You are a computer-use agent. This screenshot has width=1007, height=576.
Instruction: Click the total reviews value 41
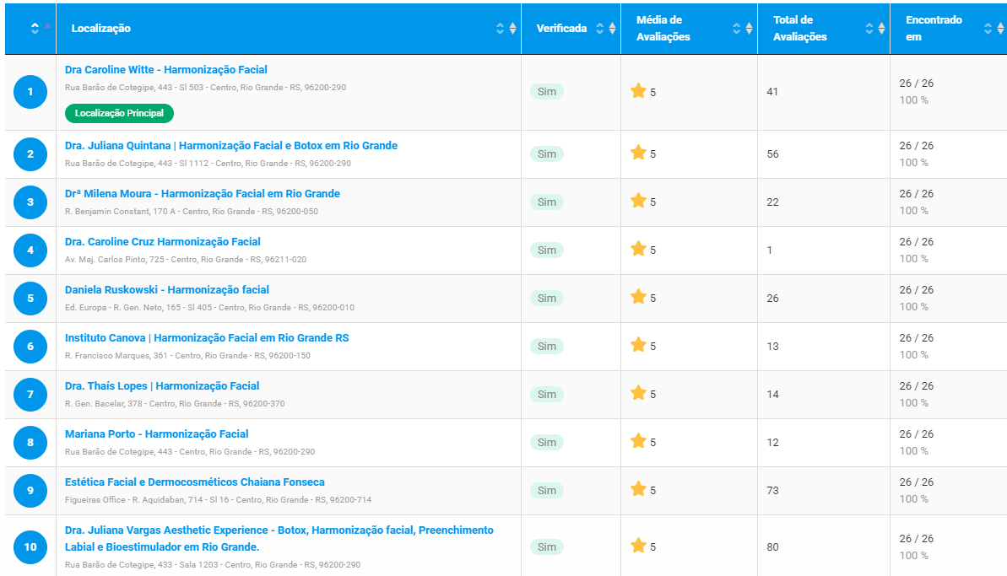pos(772,92)
